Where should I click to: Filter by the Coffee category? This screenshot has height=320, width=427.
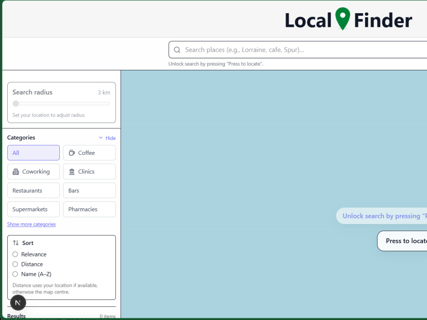click(89, 153)
